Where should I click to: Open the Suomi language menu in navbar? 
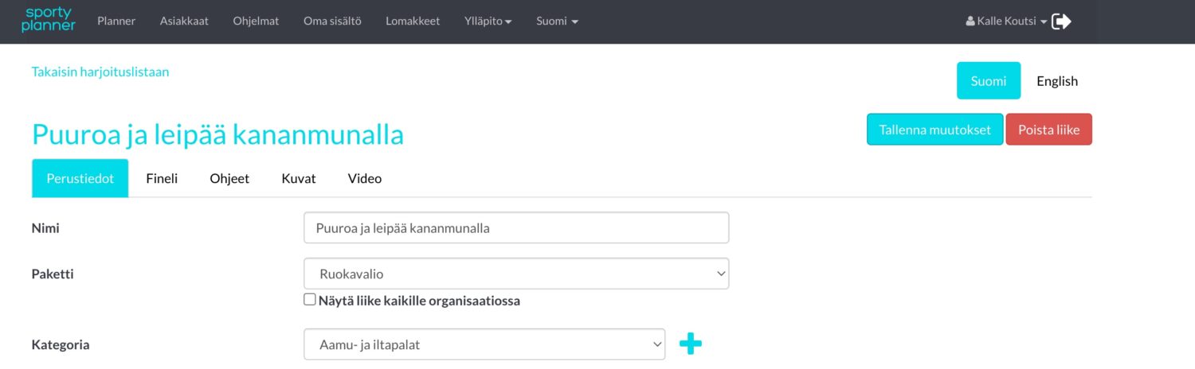(x=556, y=21)
